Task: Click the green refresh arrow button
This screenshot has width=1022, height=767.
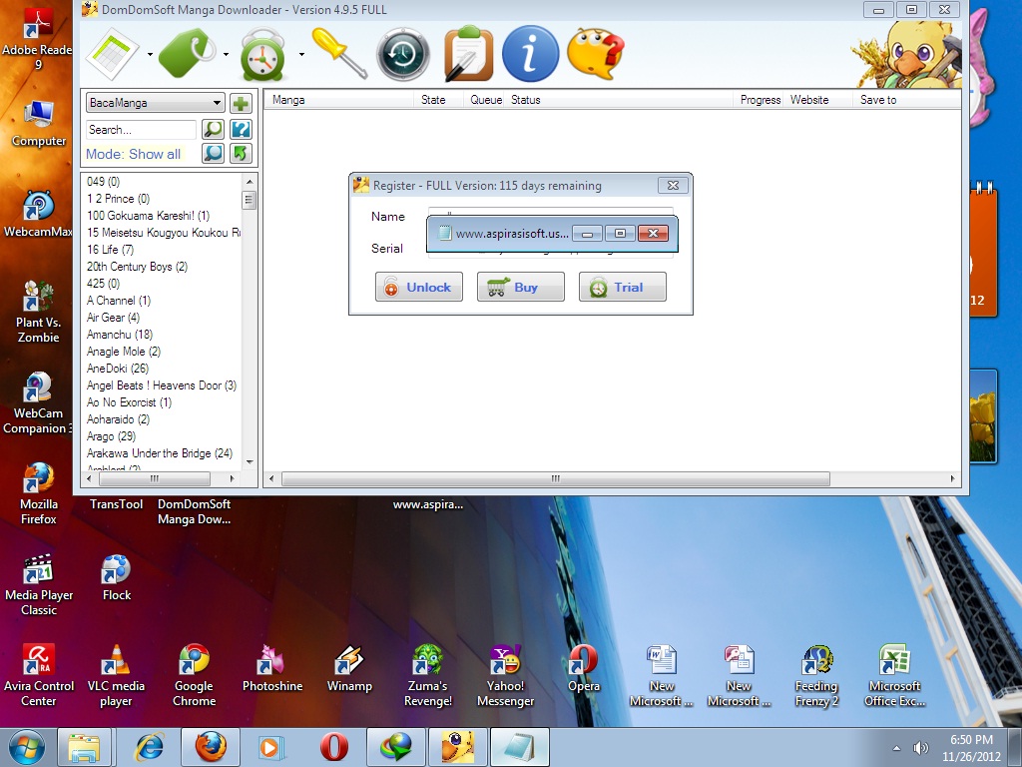Action: pyautogui.click(x=241, y=153)
